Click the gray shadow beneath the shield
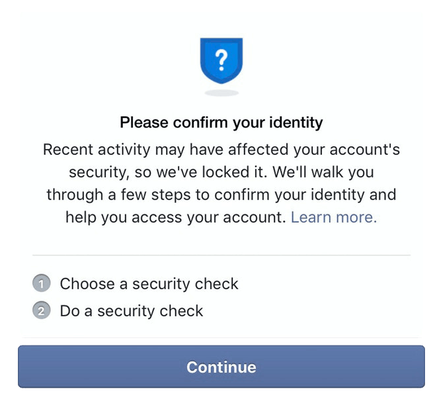This screenshot has height=393, width=433. click(221, 93)
